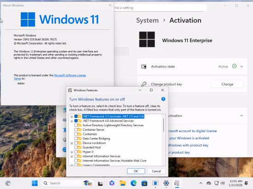This screenshot has width=253, height=189.
Task: Click Windows Features list scrollbar thumb
Action: coord(163,125)
